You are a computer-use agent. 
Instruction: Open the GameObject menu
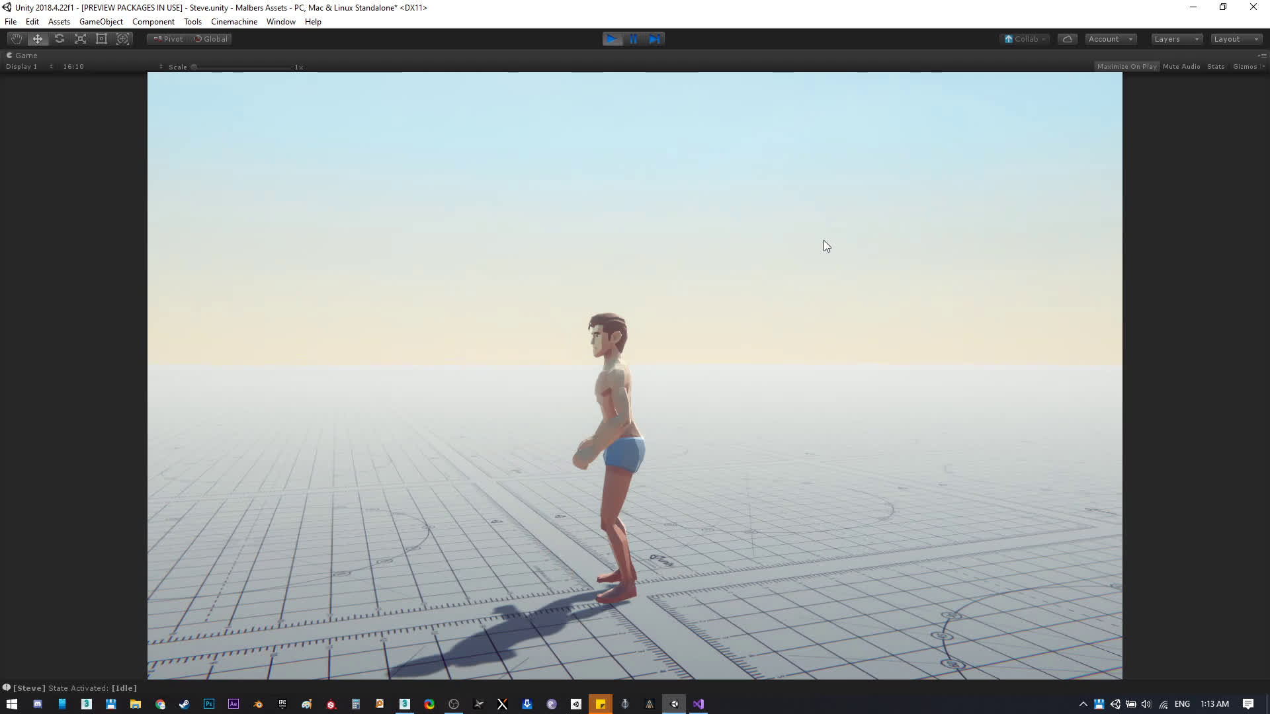coord(101,22)
